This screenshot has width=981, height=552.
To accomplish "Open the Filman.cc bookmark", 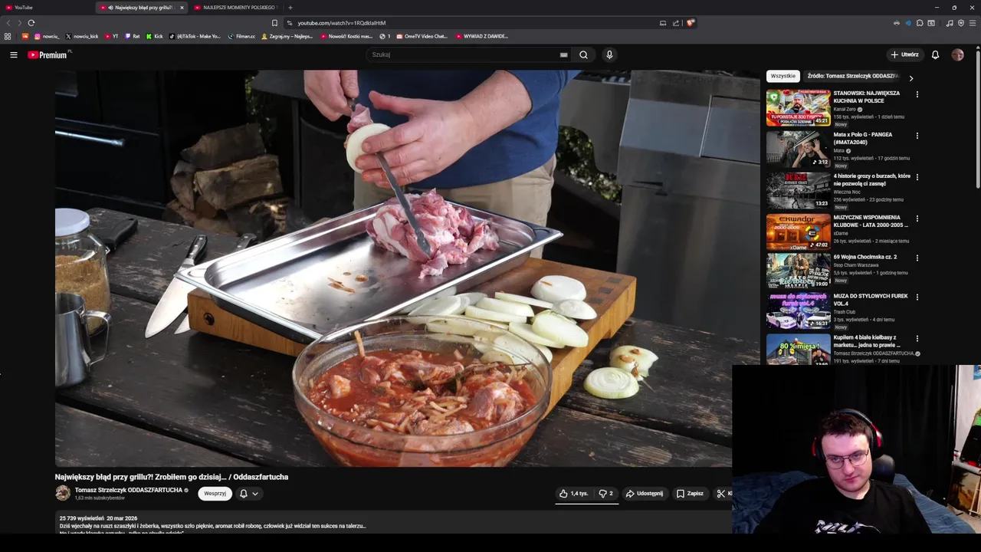I will pos(241,36).
